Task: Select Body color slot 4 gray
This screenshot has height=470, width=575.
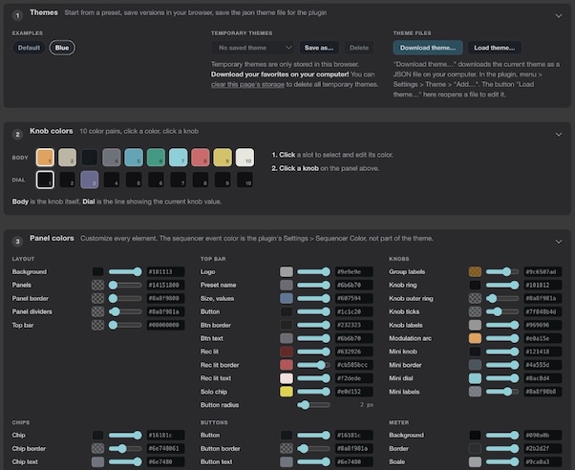Action: tap(112, 158)
